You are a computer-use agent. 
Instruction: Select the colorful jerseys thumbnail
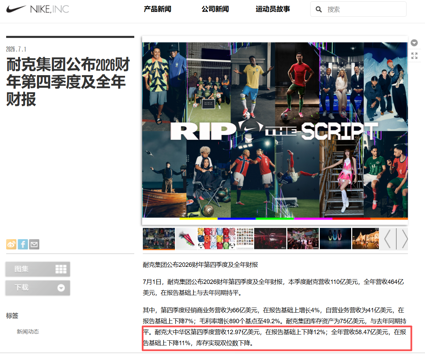(217, 239)
